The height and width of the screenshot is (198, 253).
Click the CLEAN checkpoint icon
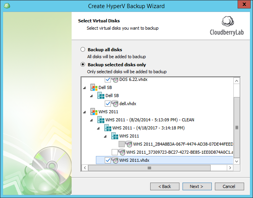tap(101, 120)
